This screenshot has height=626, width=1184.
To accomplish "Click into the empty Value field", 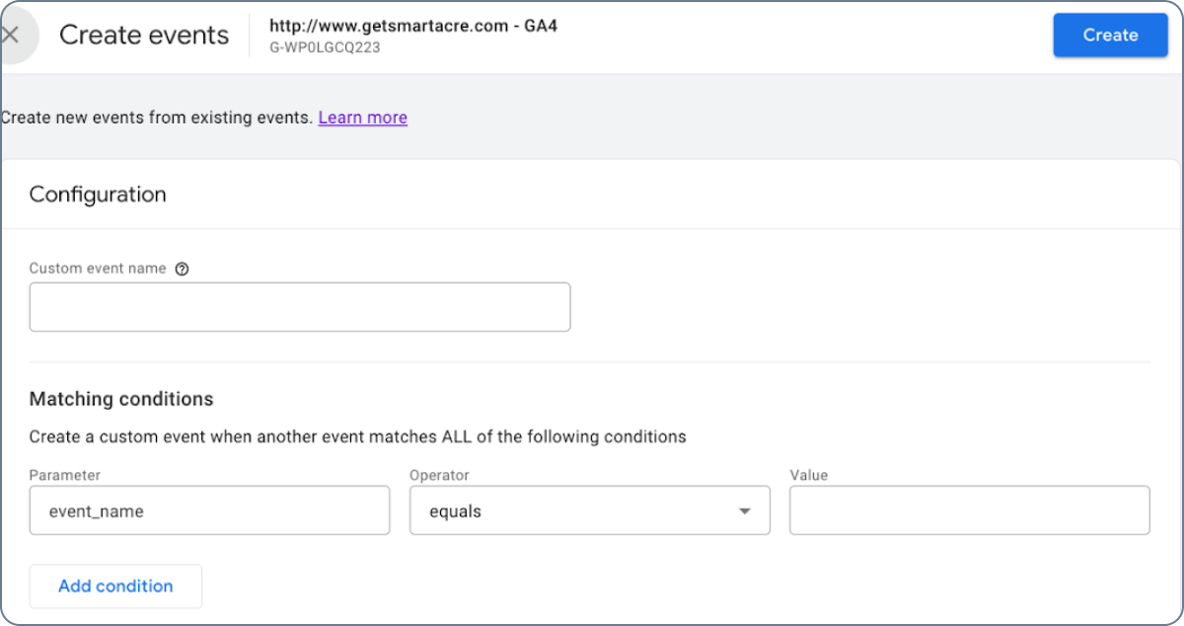I will click(969, 510).
